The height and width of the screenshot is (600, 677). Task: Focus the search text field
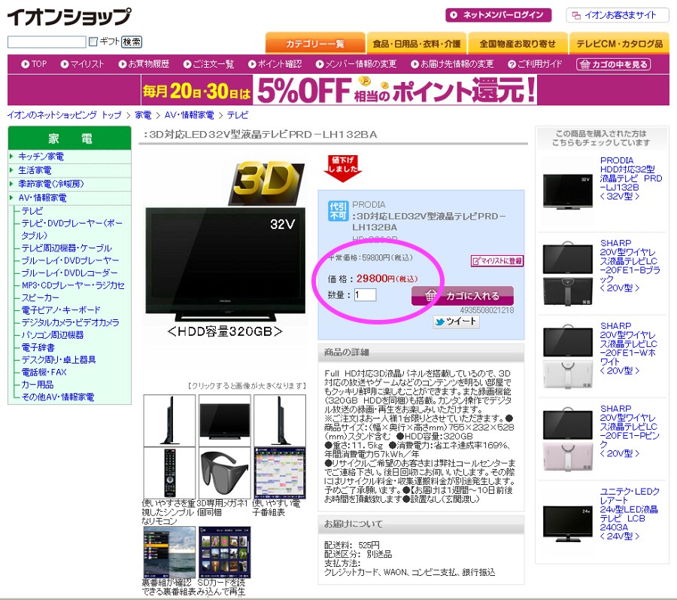47,42
